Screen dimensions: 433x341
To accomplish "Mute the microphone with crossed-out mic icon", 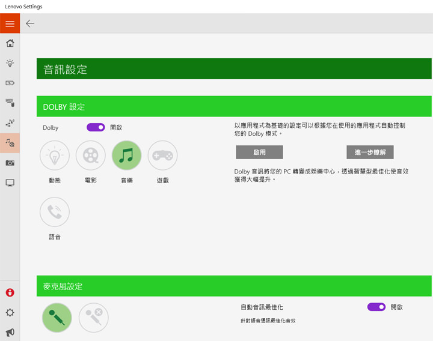I will (x=94, y=318).
